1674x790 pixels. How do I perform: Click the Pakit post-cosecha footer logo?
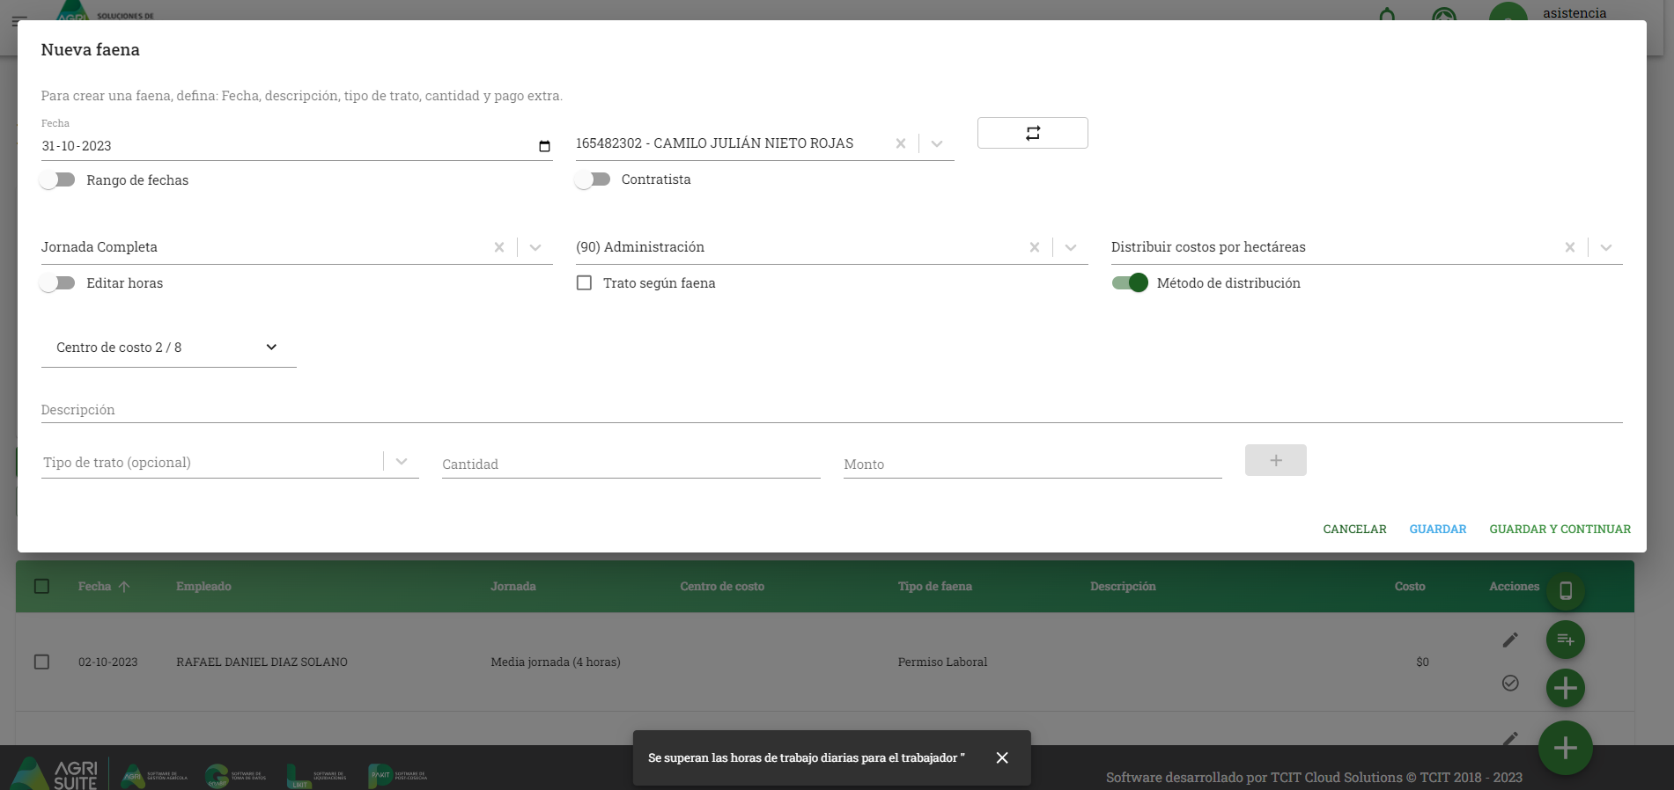[398, 776]
